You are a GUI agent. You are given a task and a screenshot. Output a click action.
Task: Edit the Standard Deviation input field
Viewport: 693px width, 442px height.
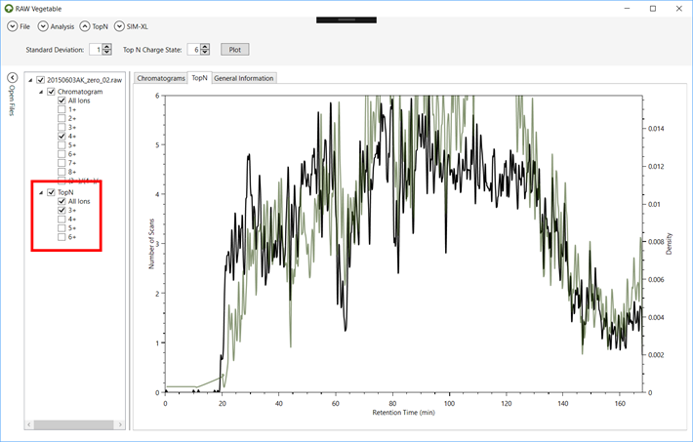click(x=96, y=50)
